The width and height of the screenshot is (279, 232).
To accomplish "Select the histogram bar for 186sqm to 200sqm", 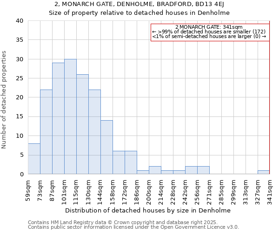I will [x=143, y=172].
